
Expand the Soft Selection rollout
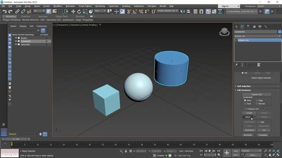(x=244, y=86)
